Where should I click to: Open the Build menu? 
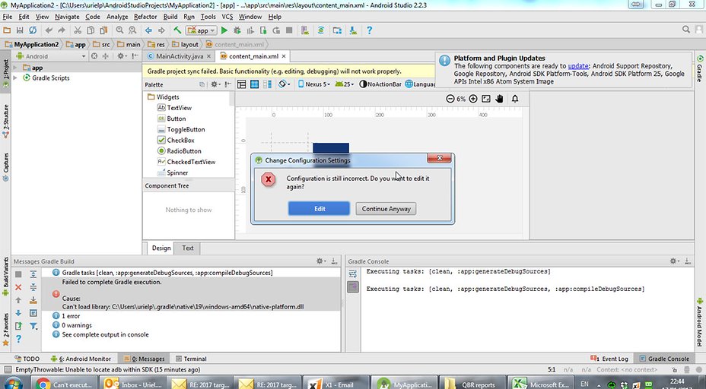point(170,17)
